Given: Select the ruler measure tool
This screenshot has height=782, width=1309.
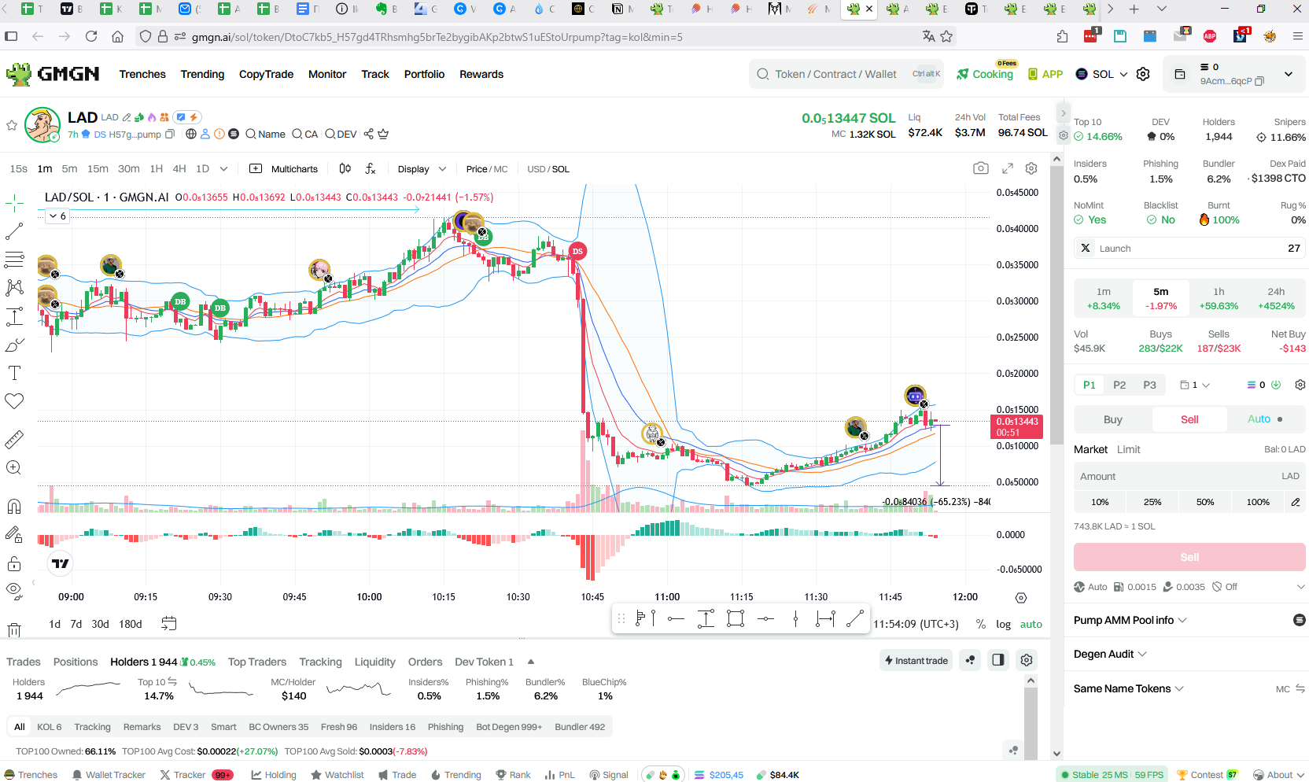Looking at the screenshot, I should click(x=14, y=439).
